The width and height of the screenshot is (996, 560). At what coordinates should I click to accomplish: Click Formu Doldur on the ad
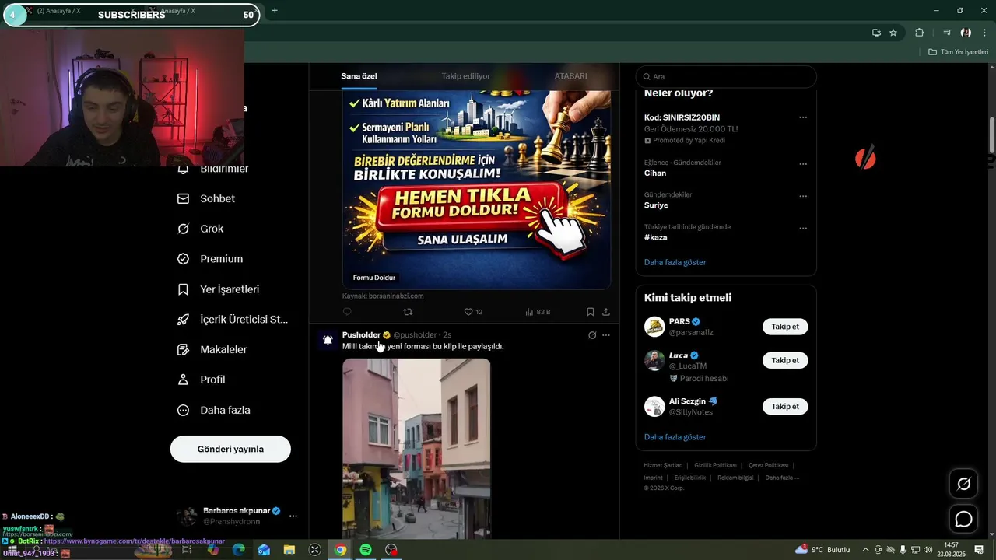[x=374, y=278]
